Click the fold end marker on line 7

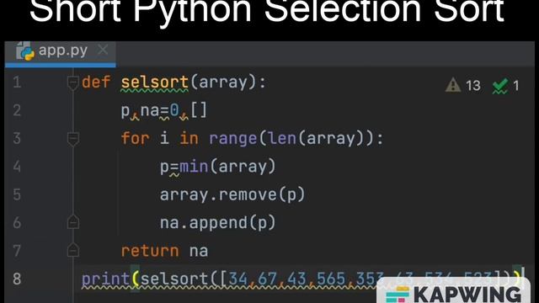(73, 250)
